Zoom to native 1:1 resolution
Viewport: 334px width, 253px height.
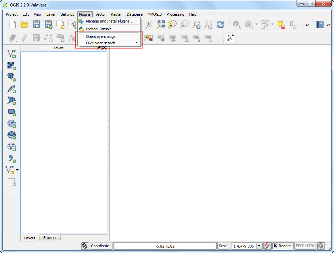149,25
